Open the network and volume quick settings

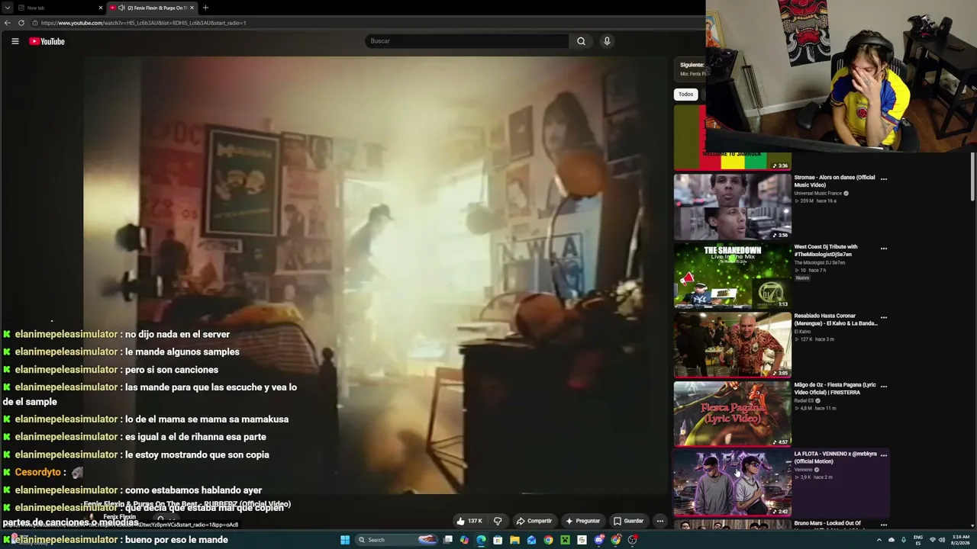pyautogui.click(x=937, y=540)
